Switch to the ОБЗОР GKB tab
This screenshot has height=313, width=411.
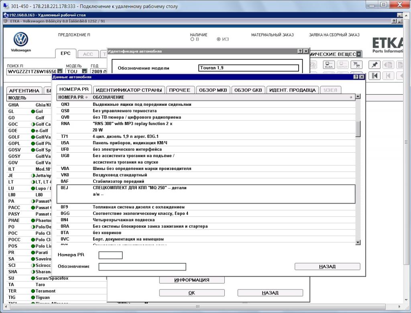[248, 90]
